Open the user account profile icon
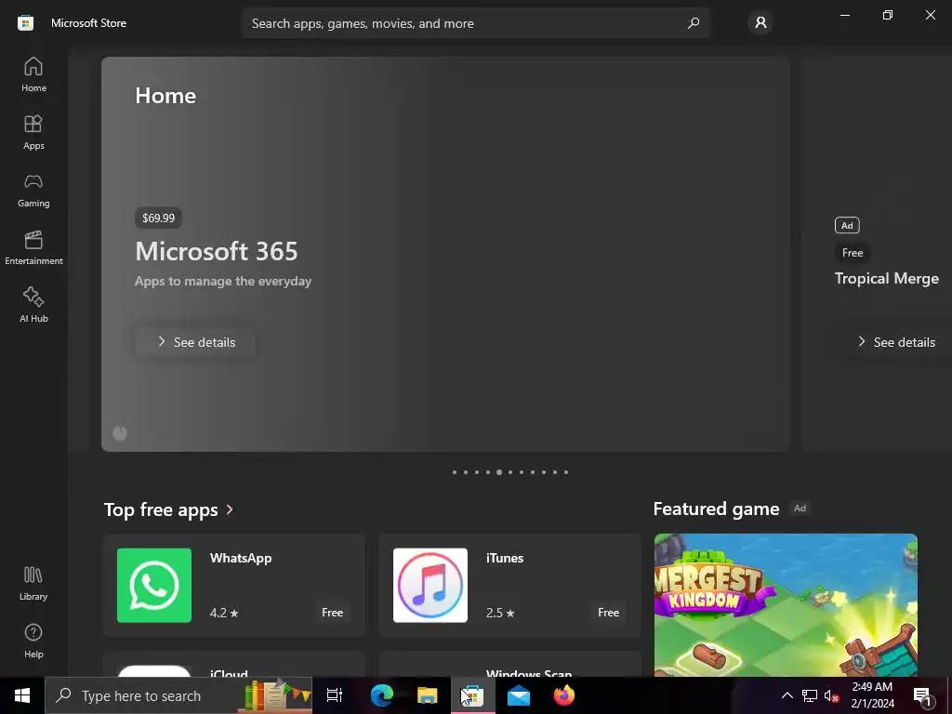 [760, 23]
